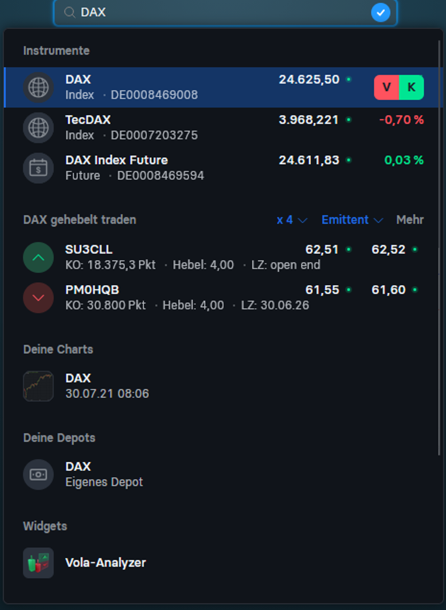The width and height of the screenshot is (446, 610).
Task: Click the LZ: 30.06.26 detail
Action: coord(275,306)
